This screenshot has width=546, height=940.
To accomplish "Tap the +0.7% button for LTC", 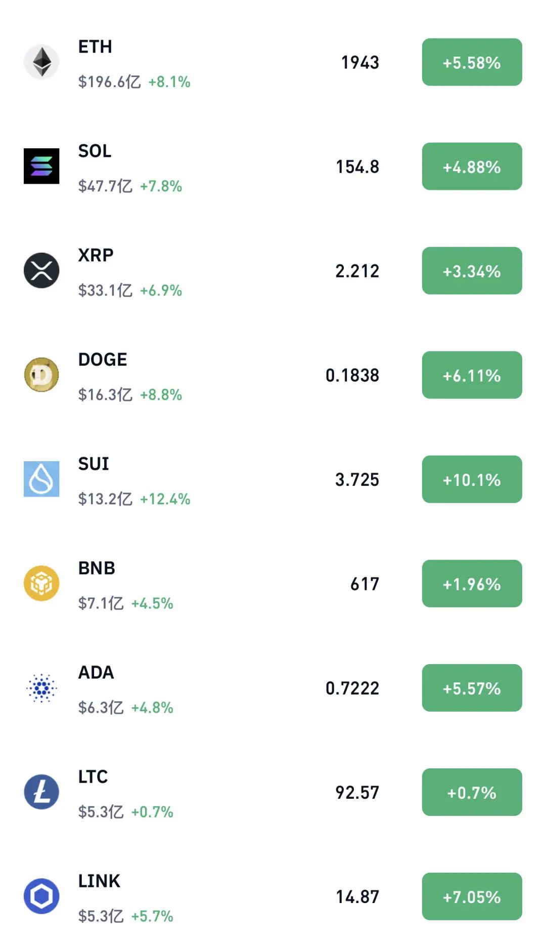I will tap(472, 792).
